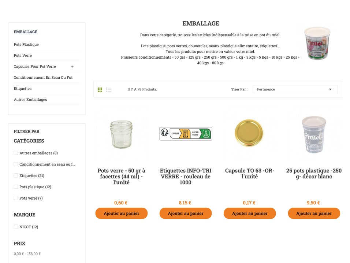
Task: Check the Autres emballages filter
Action: point(16,153)
